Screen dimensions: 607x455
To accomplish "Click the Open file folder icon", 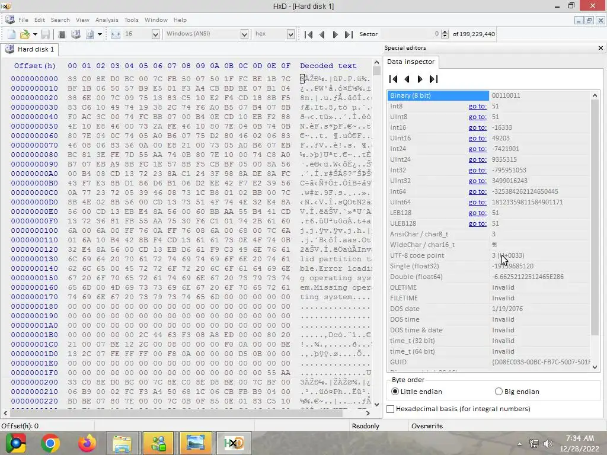I will (24, 34).
